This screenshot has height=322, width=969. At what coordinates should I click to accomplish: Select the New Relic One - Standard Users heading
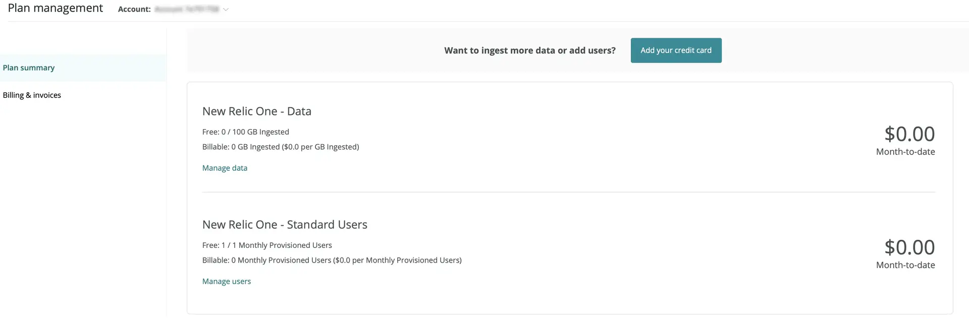click(x=285, y=225)
